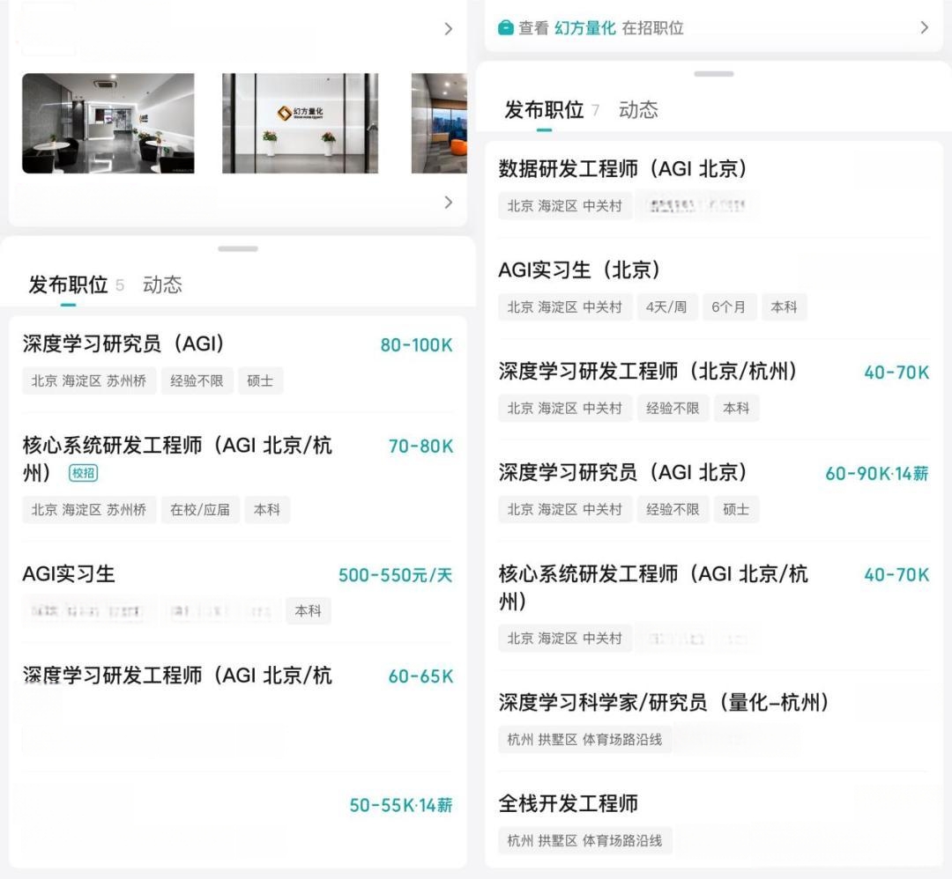Open 幻方量化 company link
The width and height of the screenshot is (952, 879).
pos(585,28)
